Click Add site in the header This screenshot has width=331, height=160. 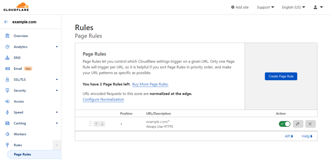240,7
